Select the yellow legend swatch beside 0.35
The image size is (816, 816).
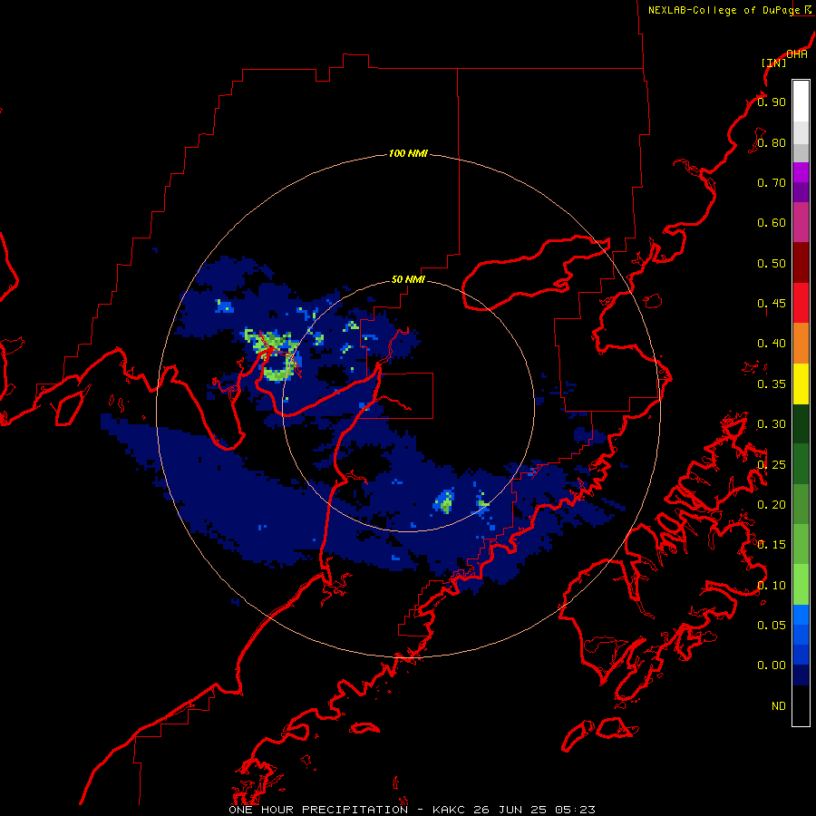801,384
